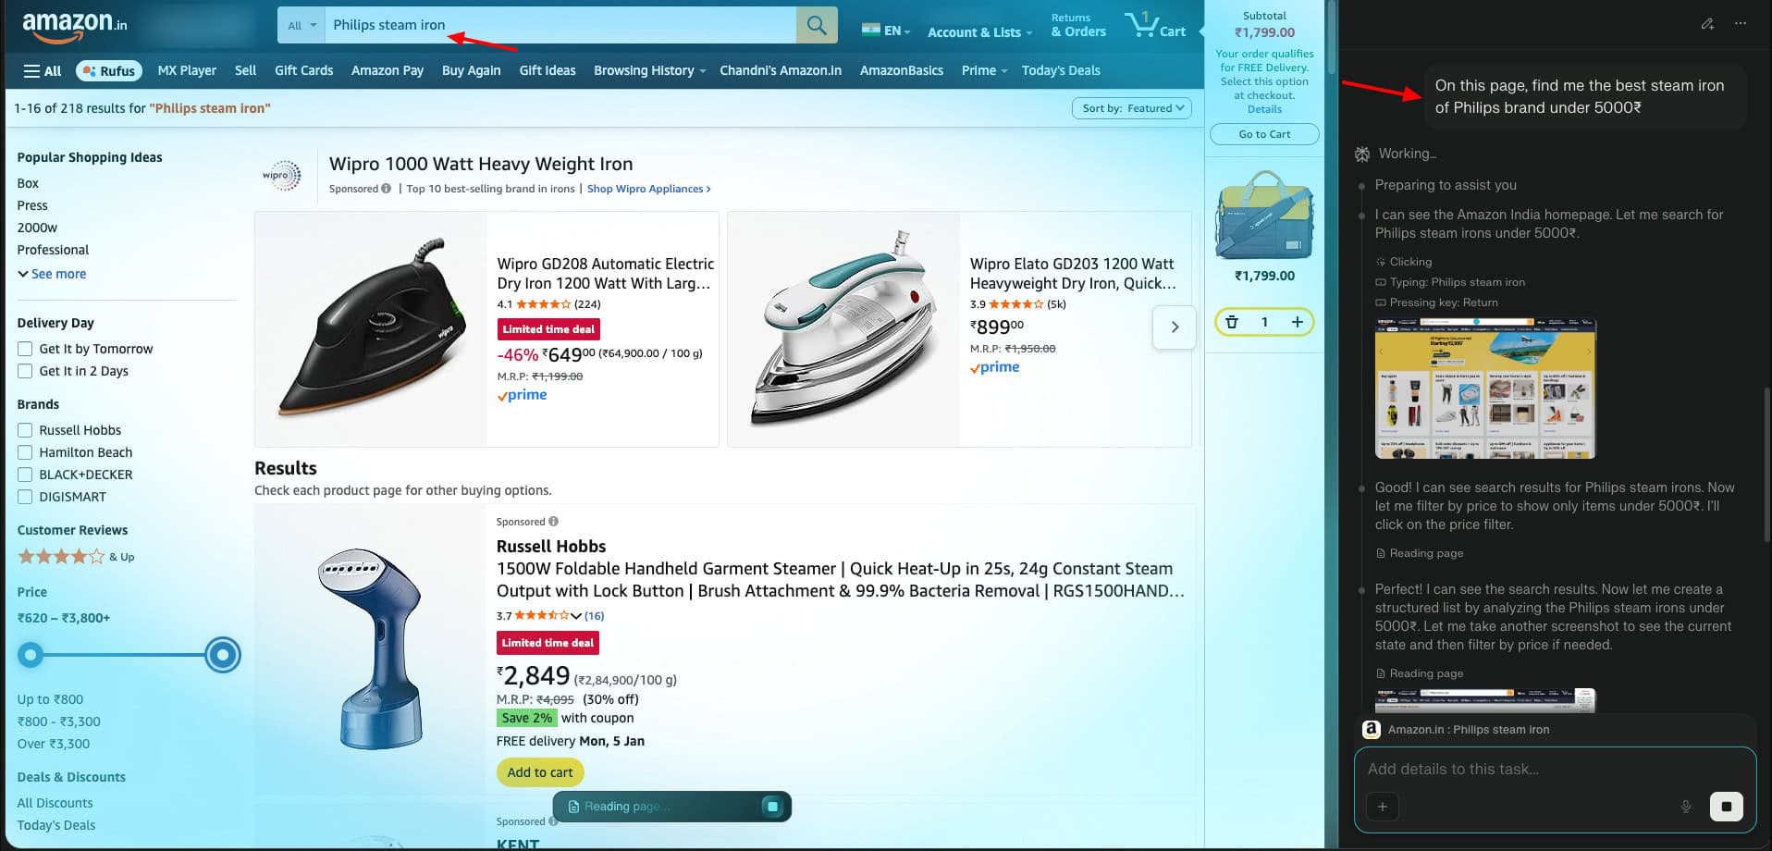The height and width of the screenshot is (851, 1772).
Task: Open the Sort by Featured dropdown
Action: 1132,108
